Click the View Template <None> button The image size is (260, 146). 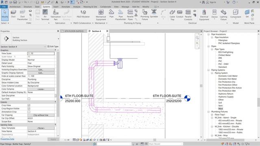41,128
